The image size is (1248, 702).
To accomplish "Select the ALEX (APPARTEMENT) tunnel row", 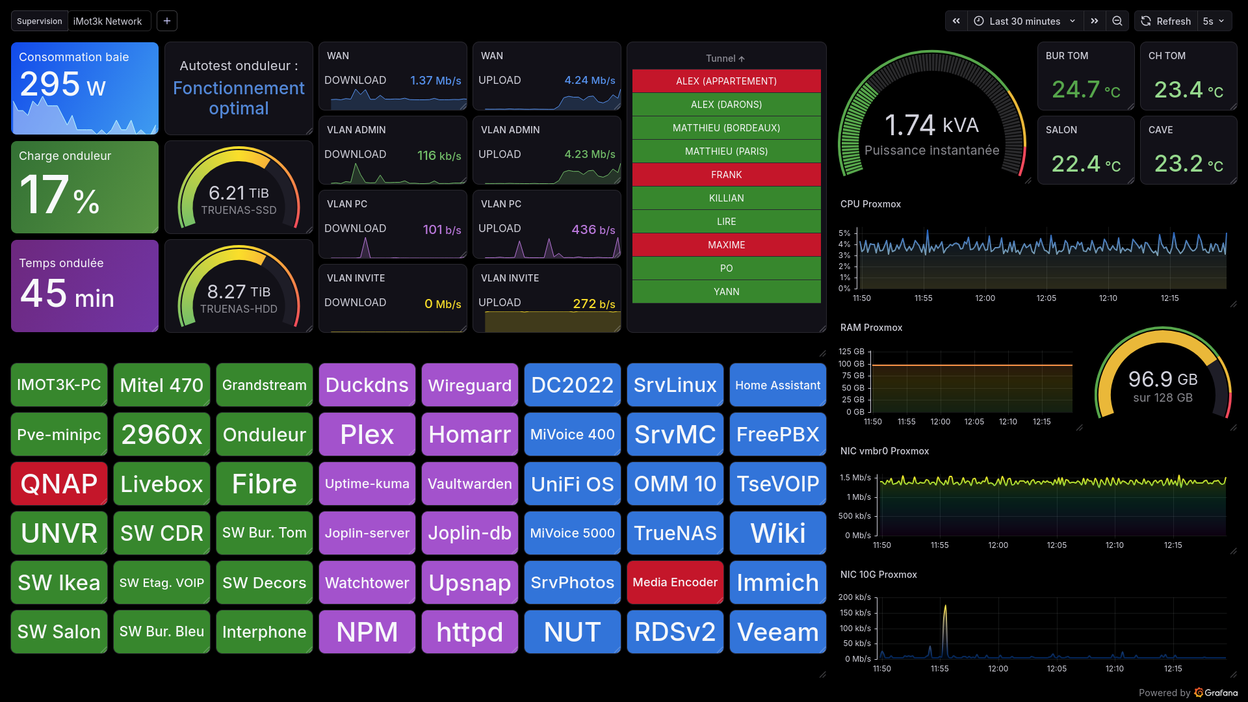I will click(727, 81).
